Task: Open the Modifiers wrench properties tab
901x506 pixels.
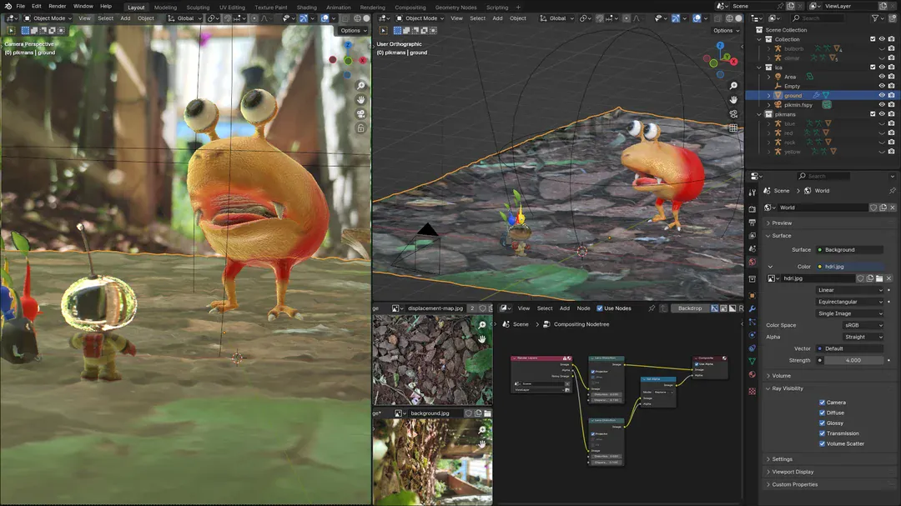Action: 753,309
